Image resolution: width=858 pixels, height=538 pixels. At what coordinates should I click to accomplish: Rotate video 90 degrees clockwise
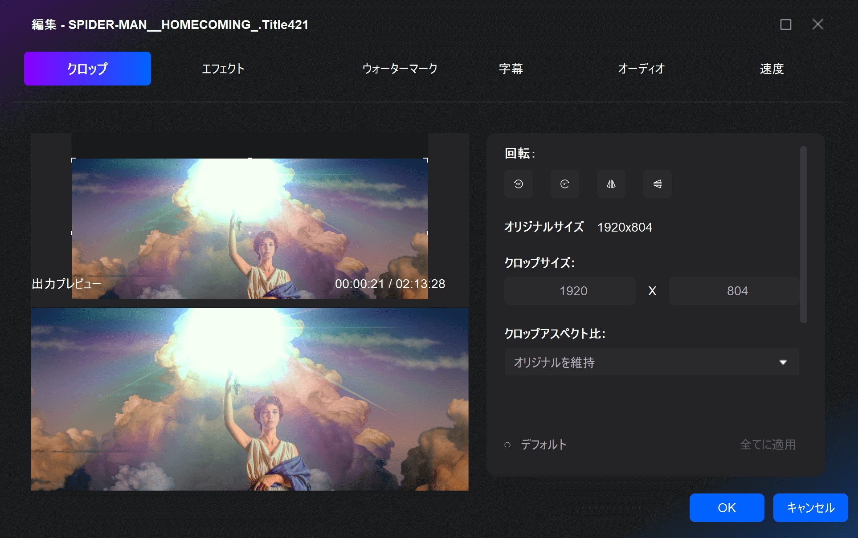point(565,184)
